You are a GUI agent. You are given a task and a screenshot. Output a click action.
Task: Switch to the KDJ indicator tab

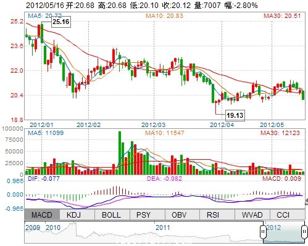[77, 215]
